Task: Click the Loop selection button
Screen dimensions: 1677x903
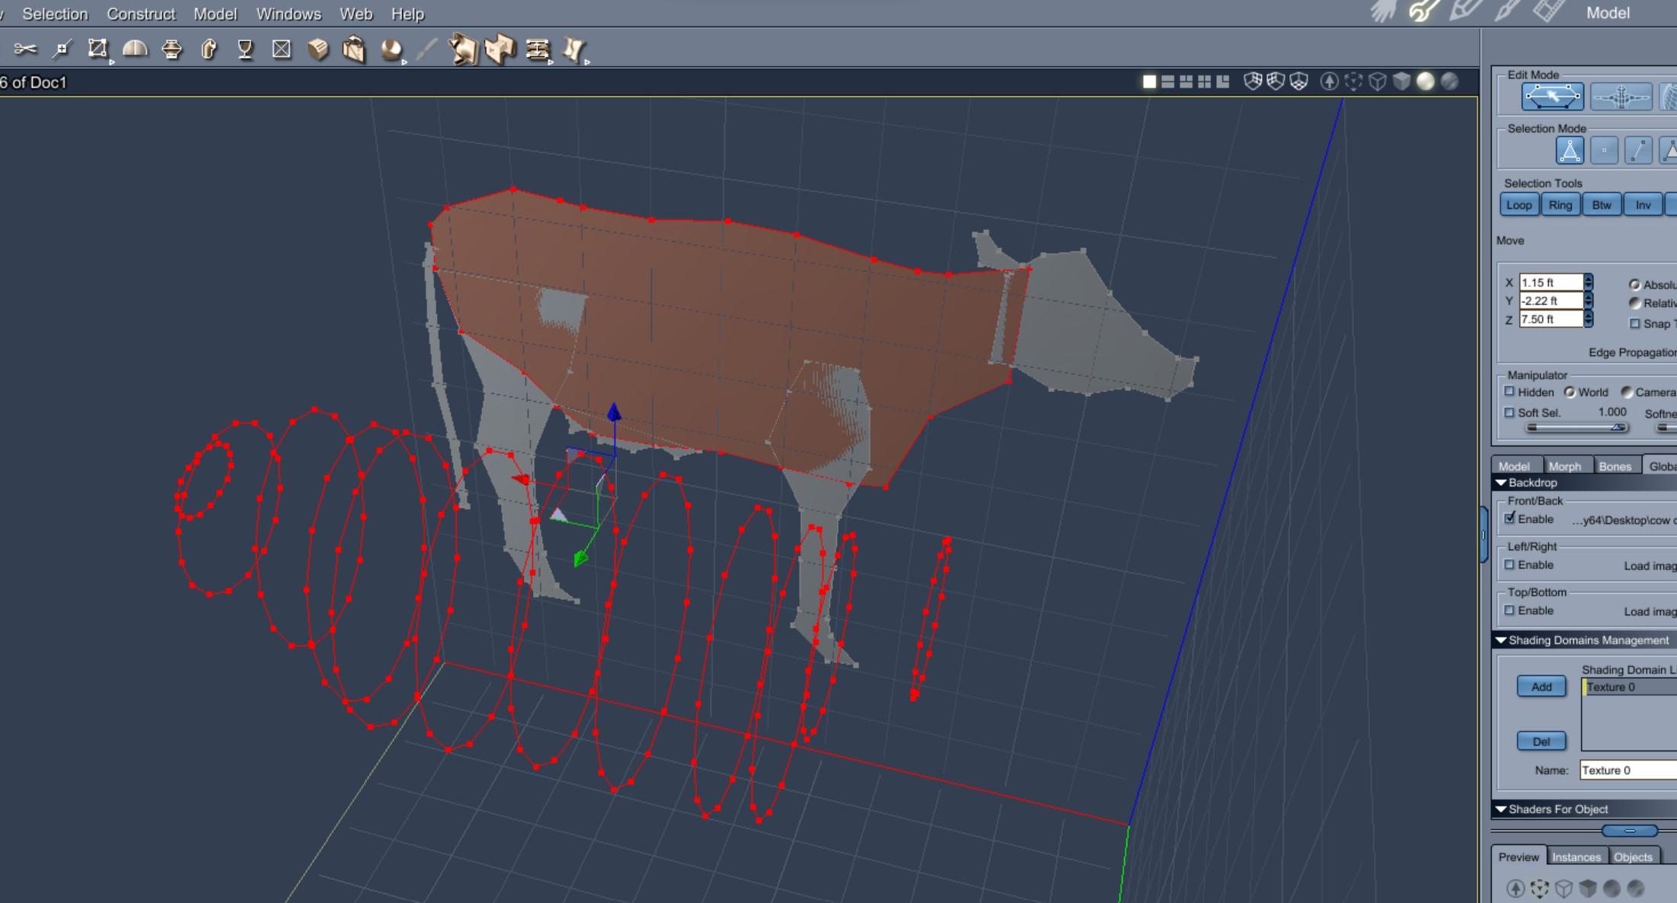Action: pyautogui.click(x=1519, y=205)
